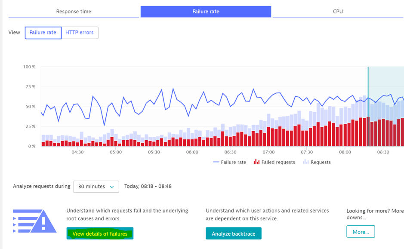The height and width of the screenshot is (249, 404).
Task: Click the View details of failures button
Action: coord(100,233)
